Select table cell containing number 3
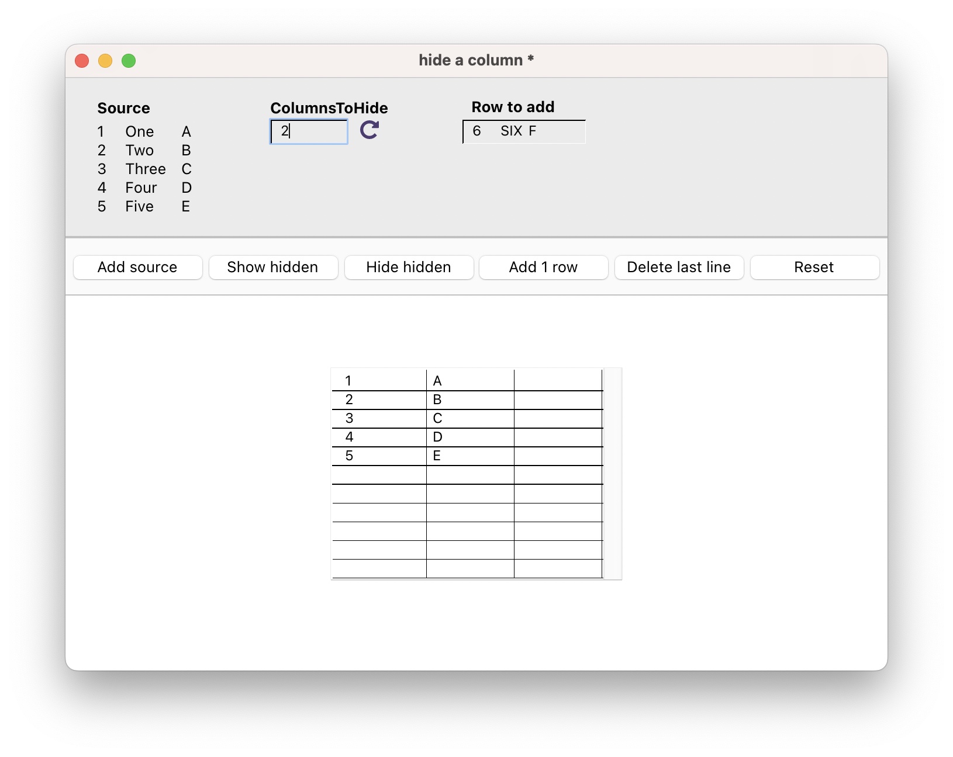This screenshot has width=953, height=757. [x=379, y=418]
